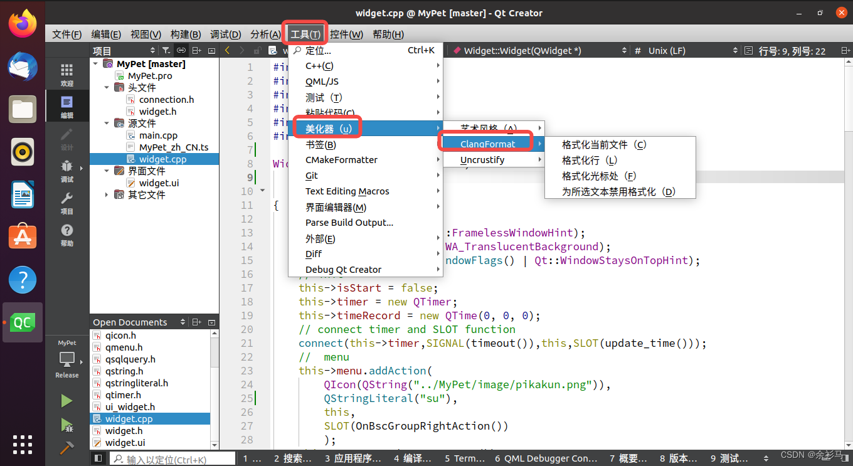Switch to Edit mode icon
Viewport: 853px width, 466px height.
tap(66, 107)
